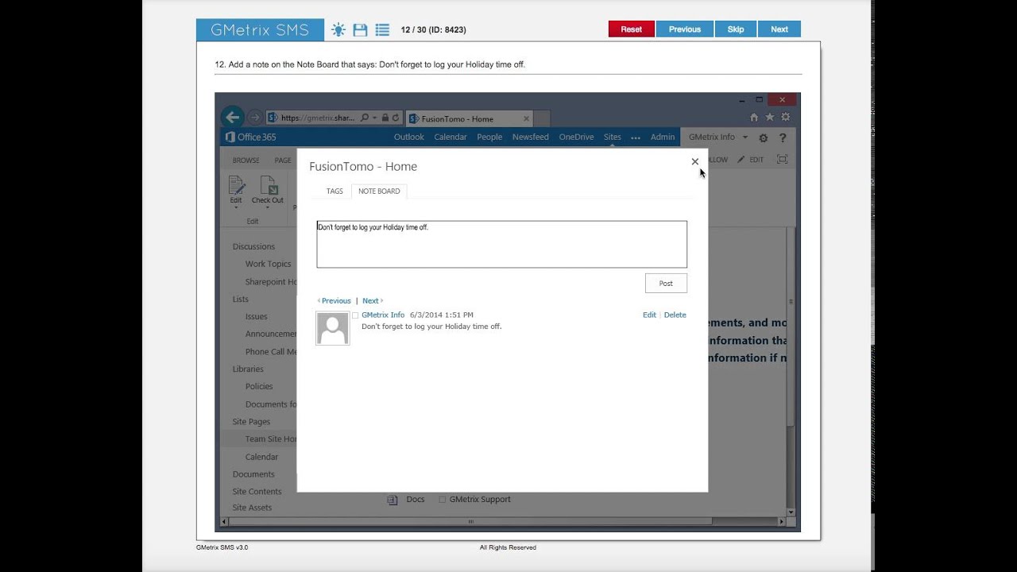
Task: Click the address bar search magnifier icon
Action: [365, 118]
